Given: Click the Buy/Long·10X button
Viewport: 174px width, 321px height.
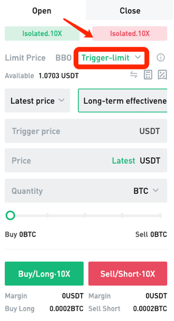Looking at the screenshot, I should (x=44, y=274).
